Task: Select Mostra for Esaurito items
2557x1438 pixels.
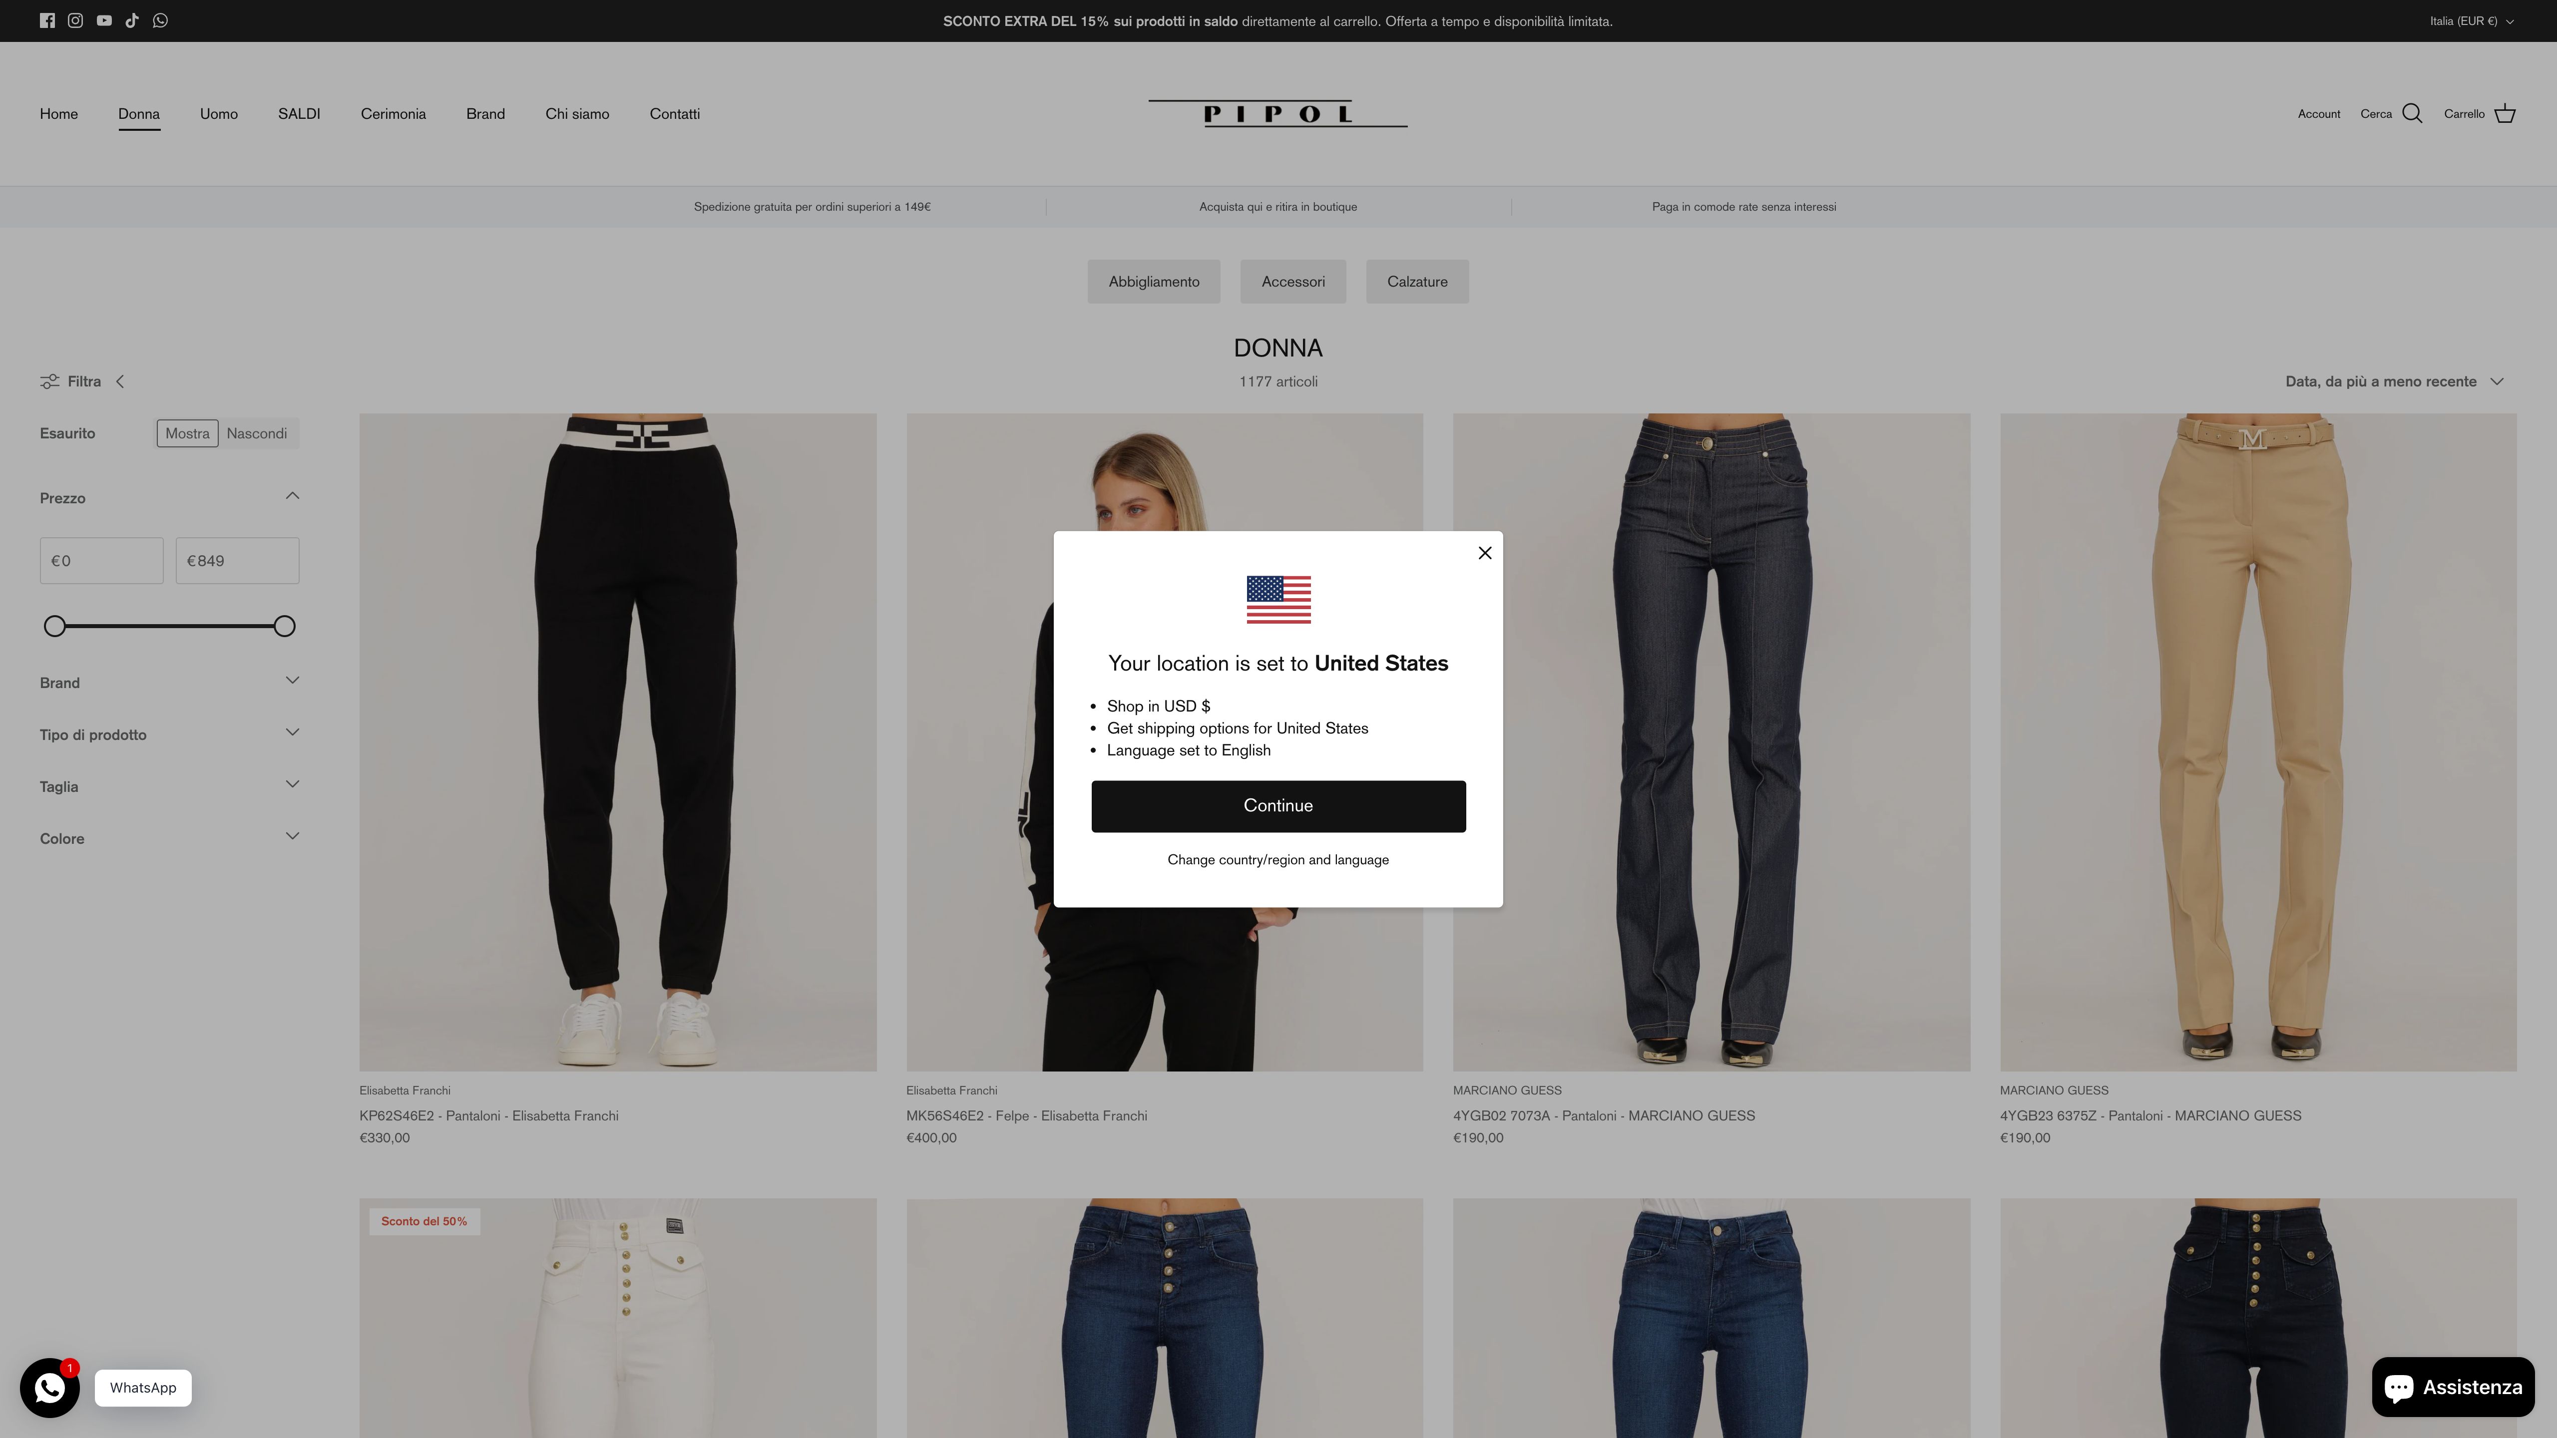Action: 188,434
